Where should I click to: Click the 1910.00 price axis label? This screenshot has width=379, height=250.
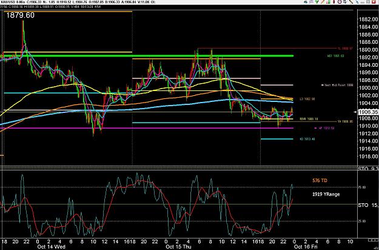[368, 126]
